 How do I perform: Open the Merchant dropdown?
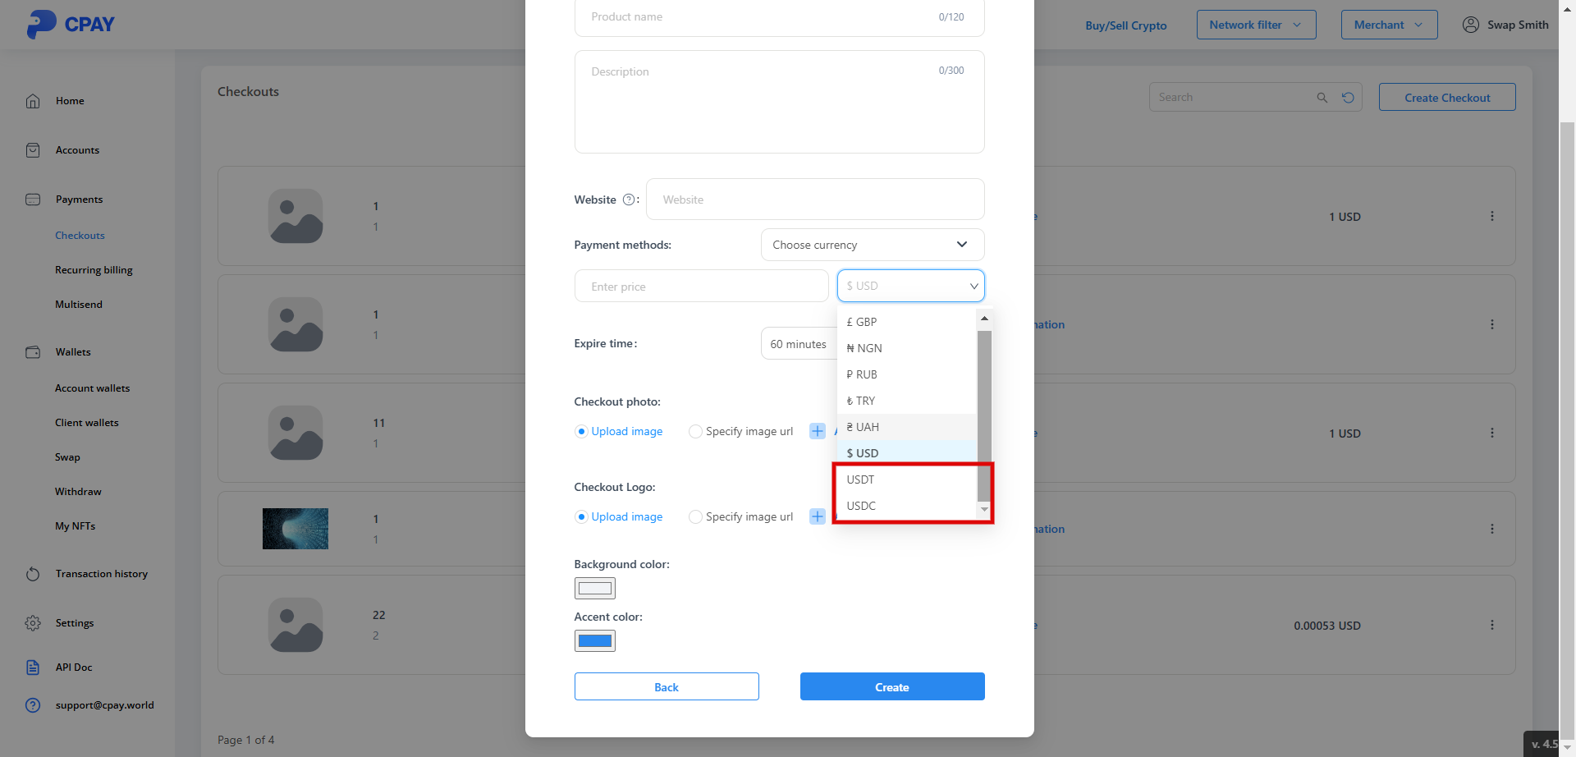pyautogui.click(x=1389, y=25)
